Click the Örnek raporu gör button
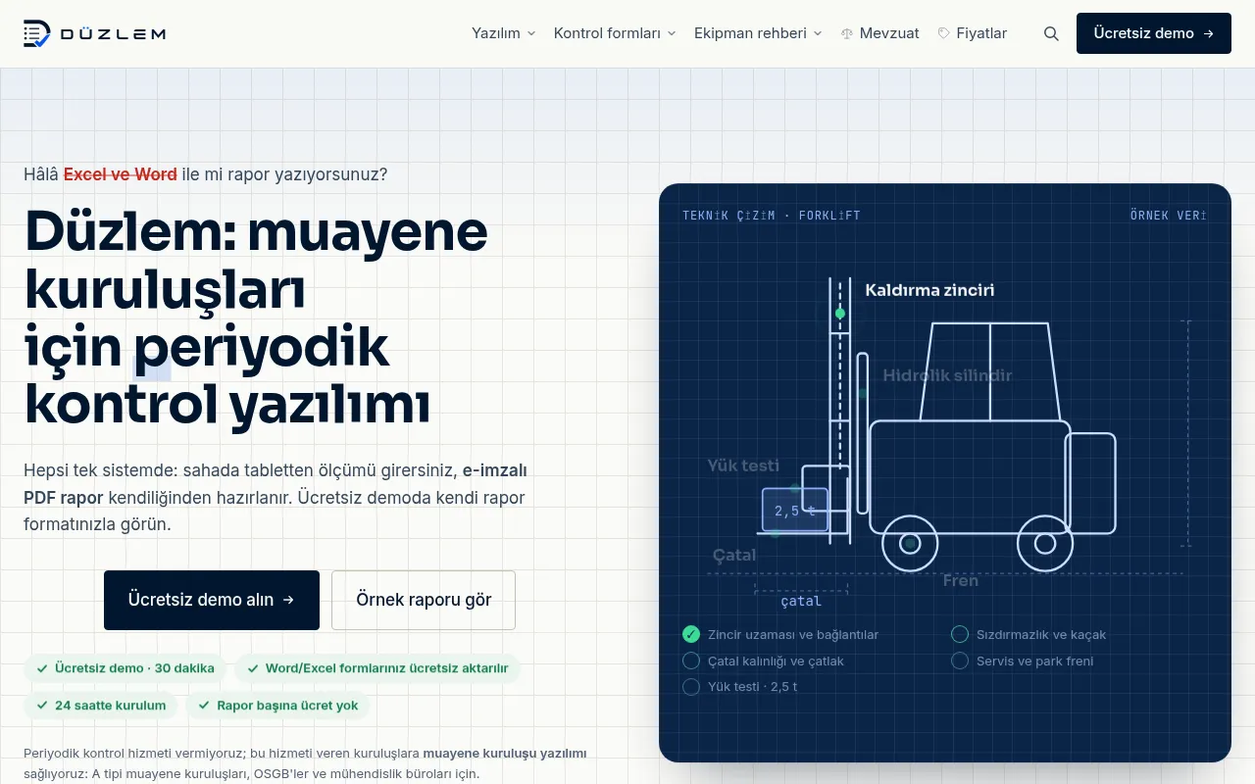The image size is (1255, 784). click(424, 600)
